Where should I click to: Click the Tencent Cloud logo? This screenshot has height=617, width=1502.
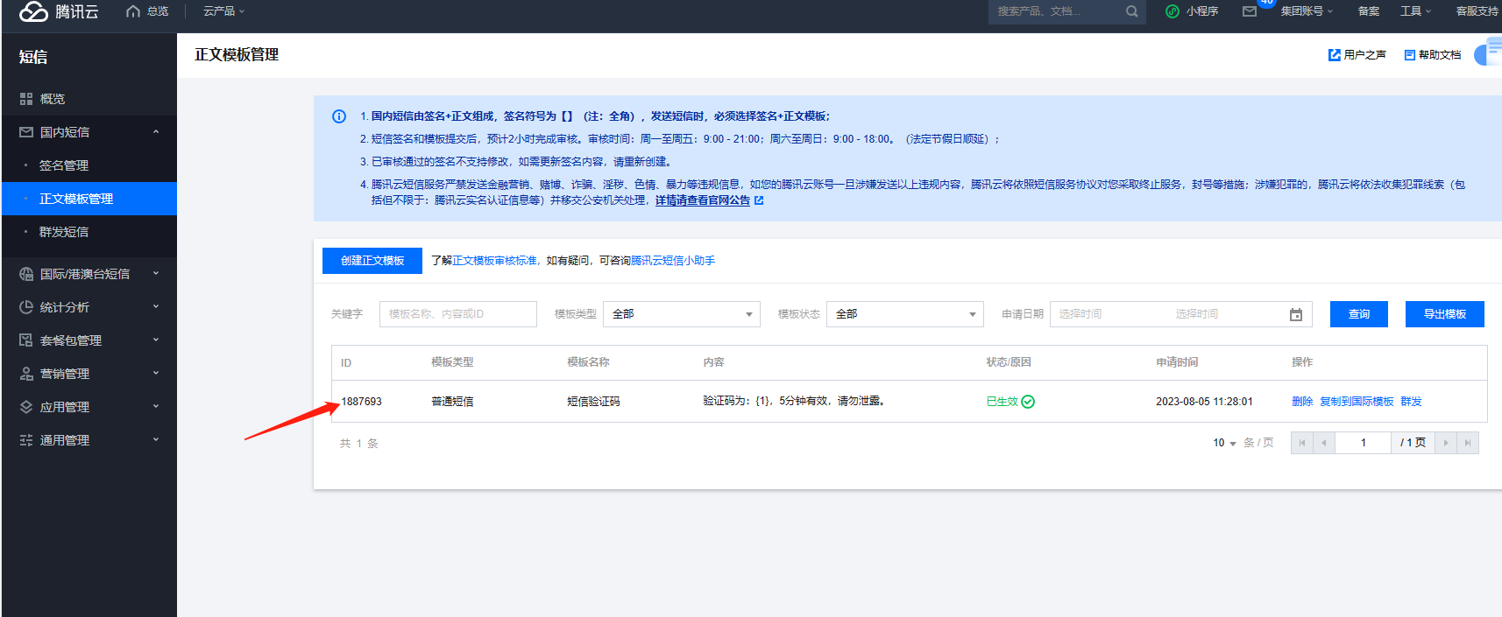tap(59, 11)
